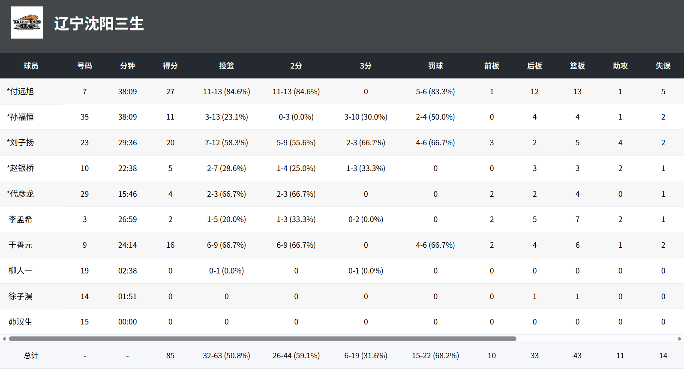Screen dimensions: 684x369
Task: Click the 3分 column header
Action: pyautogui.click(x=366, y=66)
